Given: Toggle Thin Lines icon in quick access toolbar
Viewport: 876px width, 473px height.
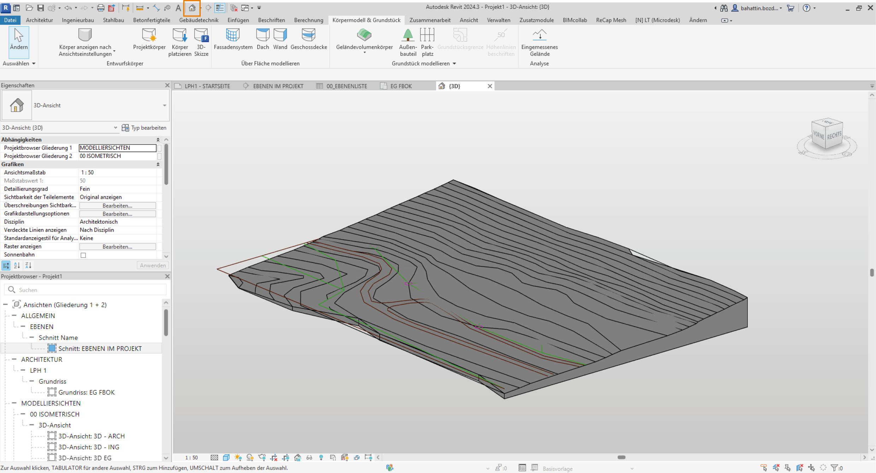Looking at the screenshot, I should point(219,8).
